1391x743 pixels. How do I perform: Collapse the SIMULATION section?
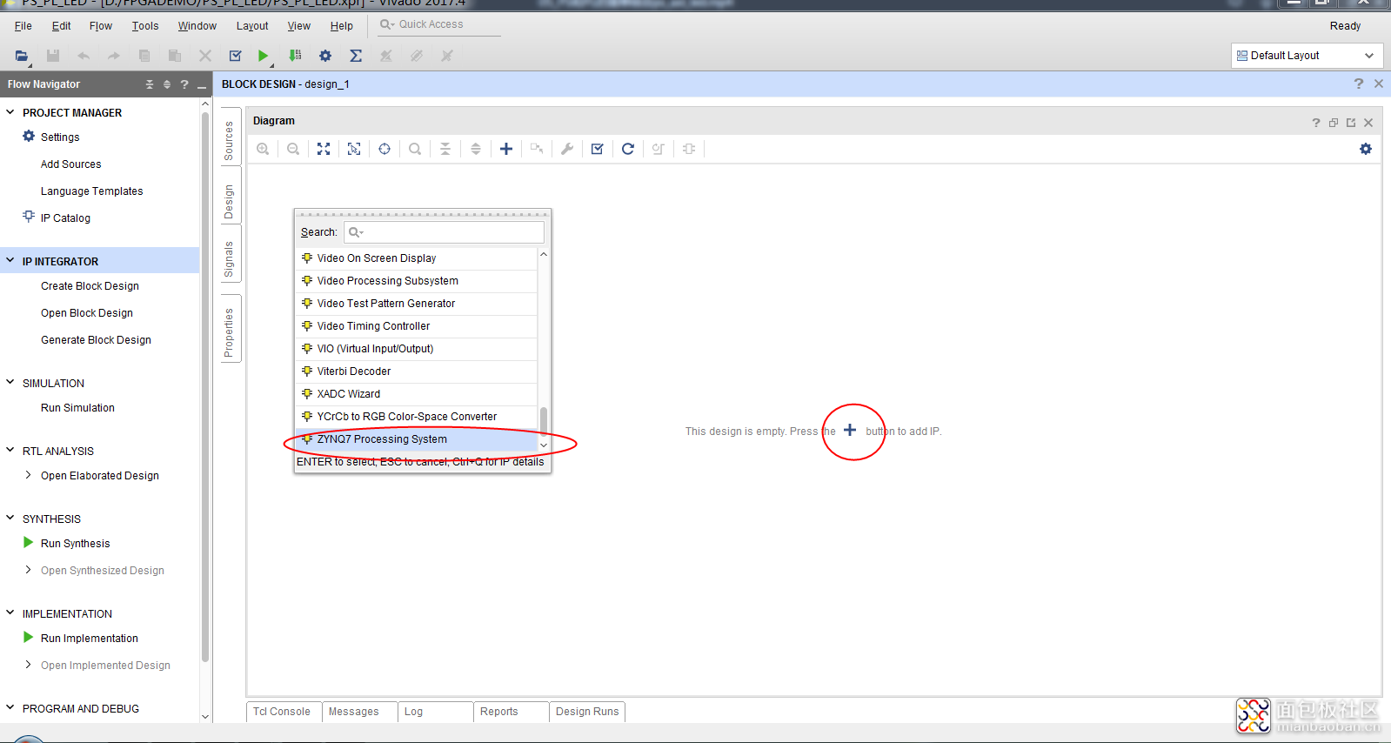(10, 382)
